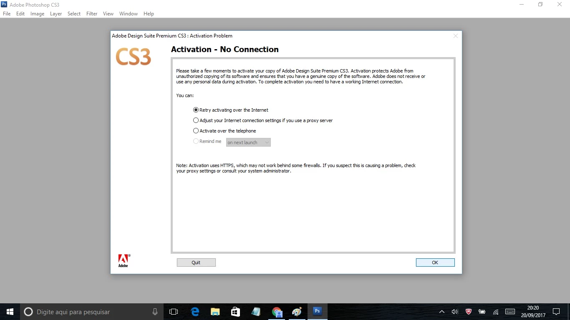Click the 'Note: Activation uses HTTPS' note text
Screen dimensions: 570x320
296,168
